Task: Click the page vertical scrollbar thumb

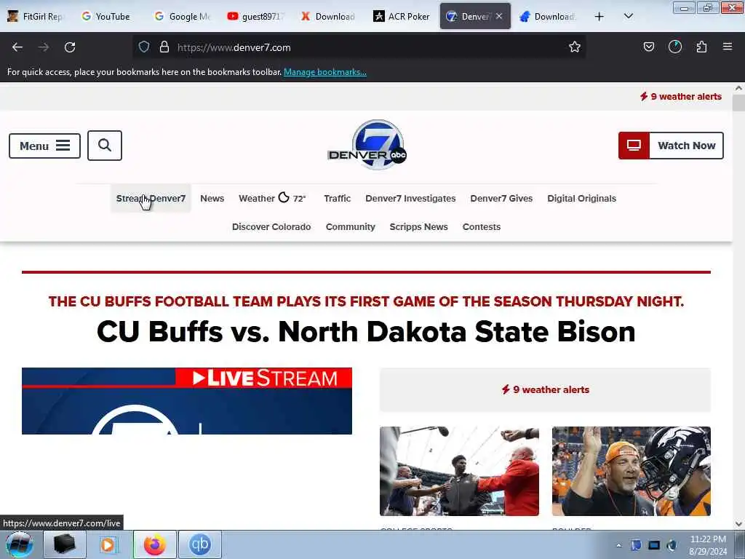Action: [738, 103]
